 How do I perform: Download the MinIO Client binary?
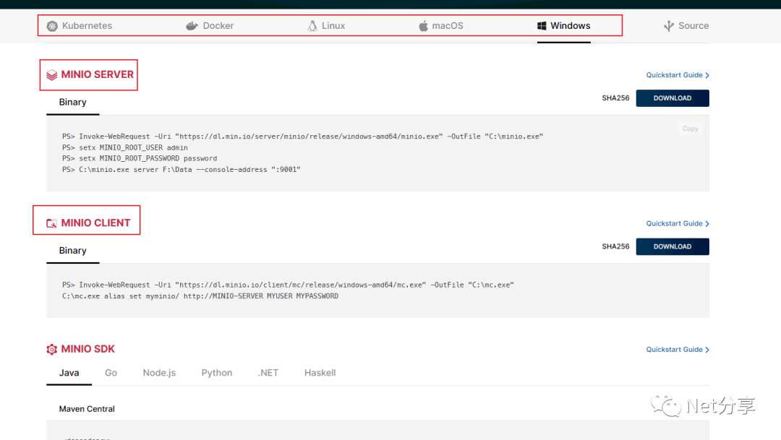pyautogui.click(x=672, y=246)
